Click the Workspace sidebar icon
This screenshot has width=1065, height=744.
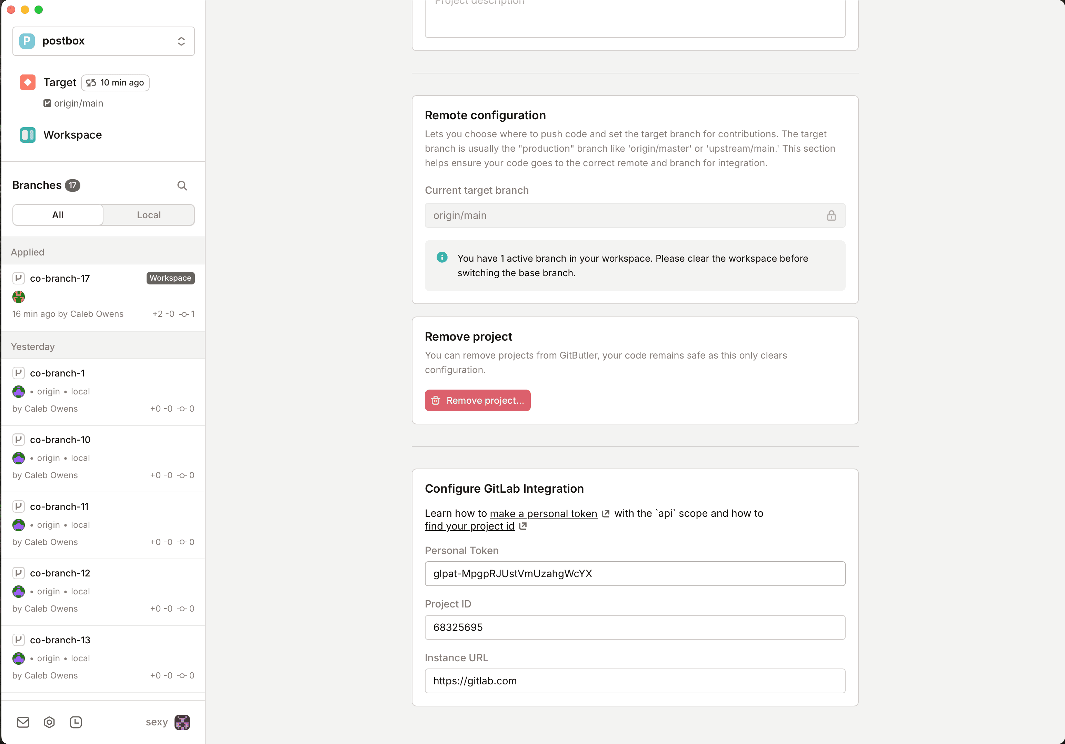(x=28, y=135)
